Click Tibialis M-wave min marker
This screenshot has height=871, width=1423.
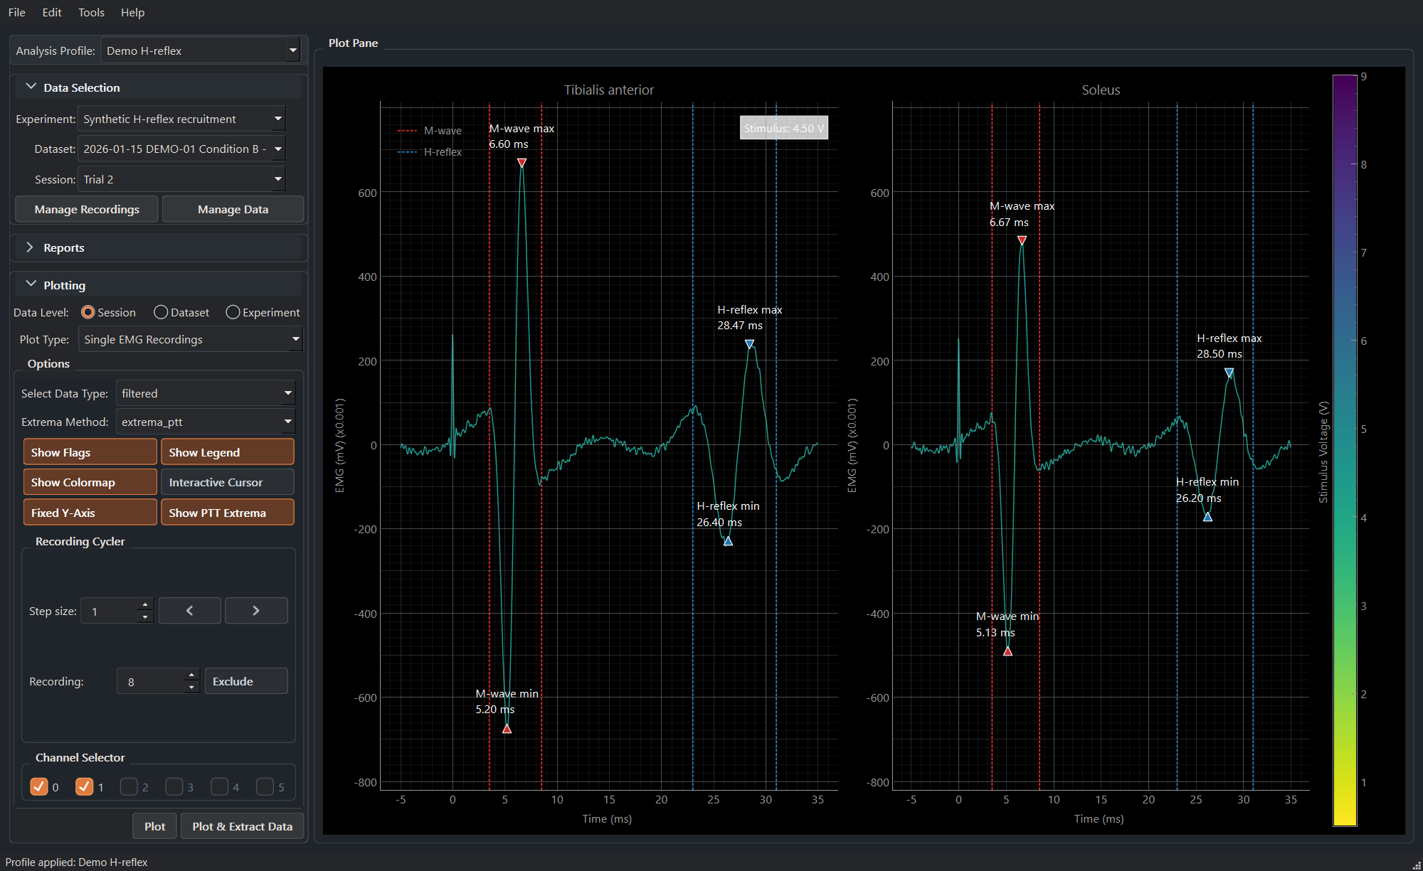(507, 729)
